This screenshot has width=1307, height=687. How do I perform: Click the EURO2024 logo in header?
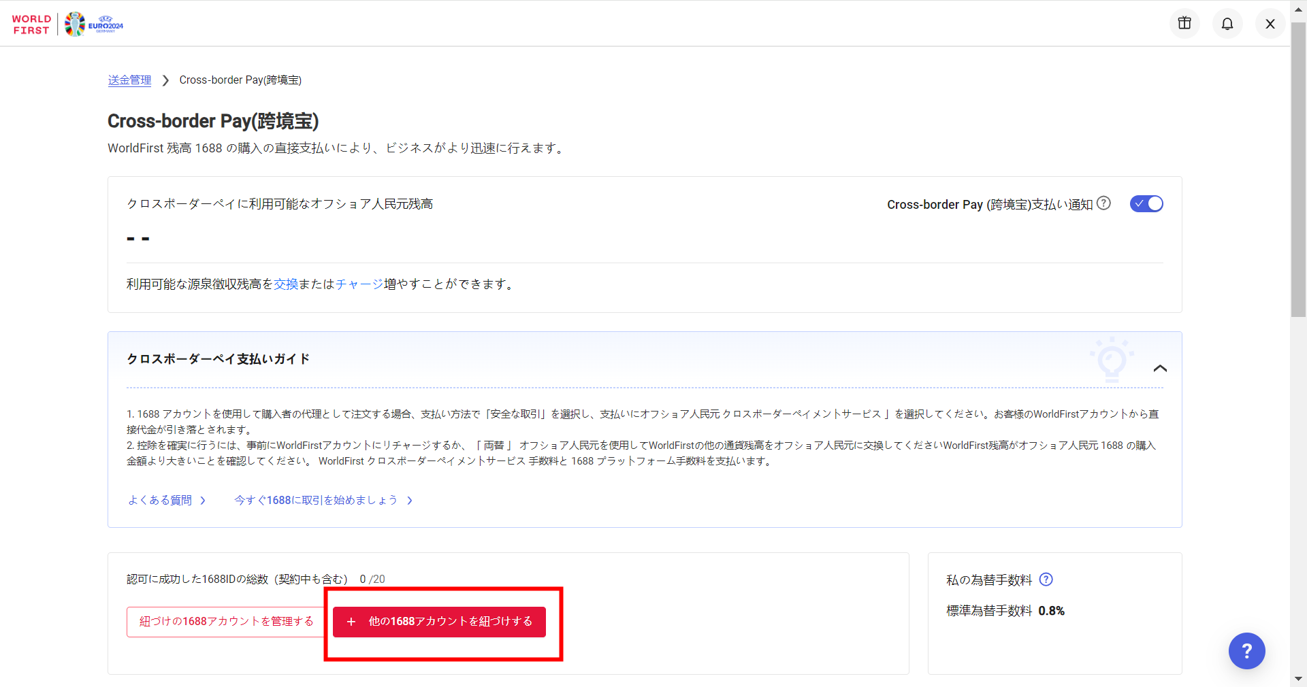(x=95, y=24)
